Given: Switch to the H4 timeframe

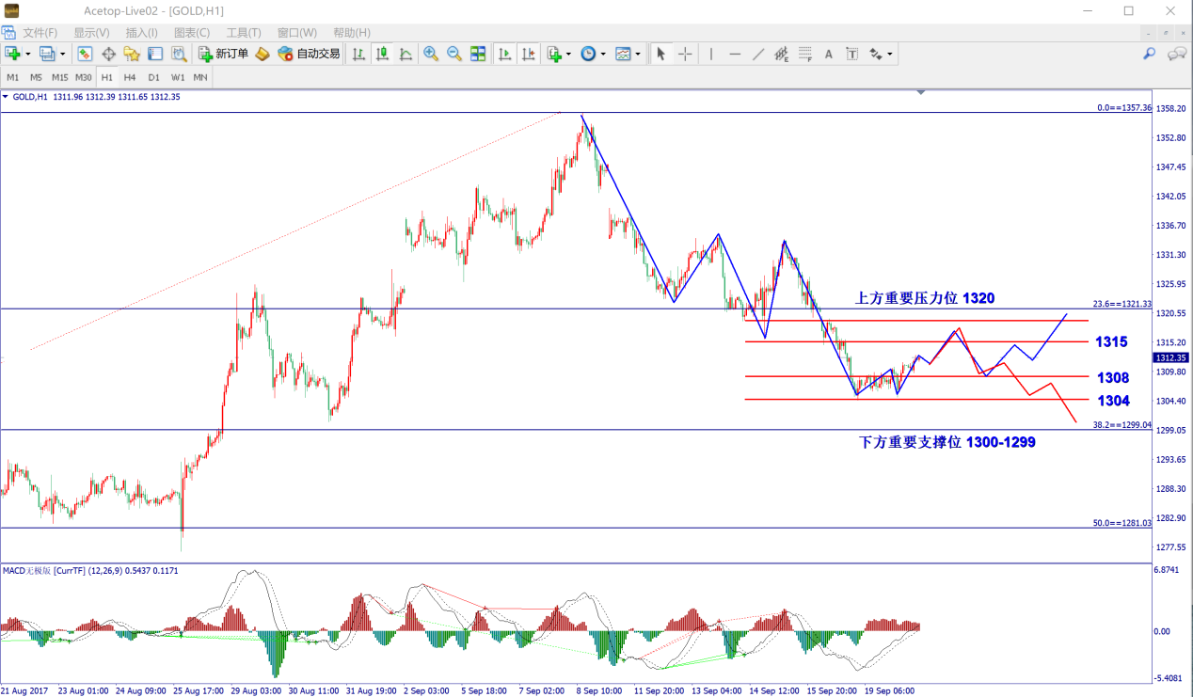Looking at the screenshot, I should pyautogui.click(x=130, y=77).
